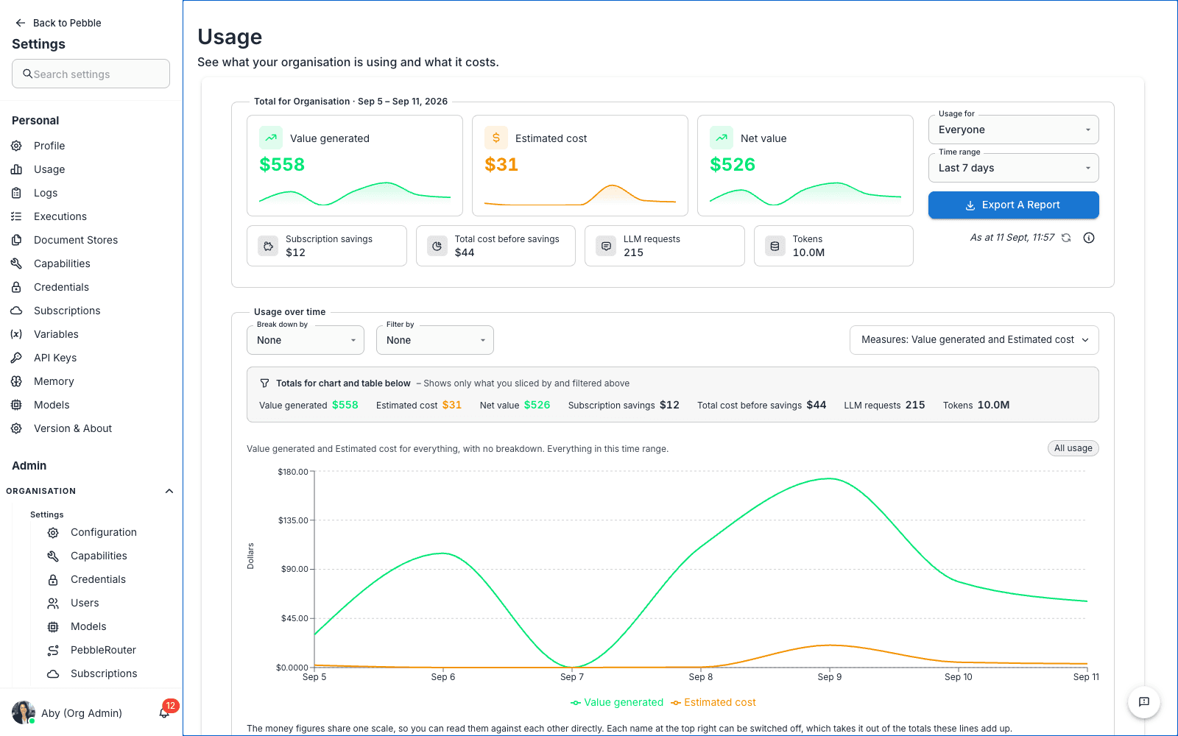The image size is (1178, 736).
Task: Open PebbleRouter settings
Action: click(103, 651)
